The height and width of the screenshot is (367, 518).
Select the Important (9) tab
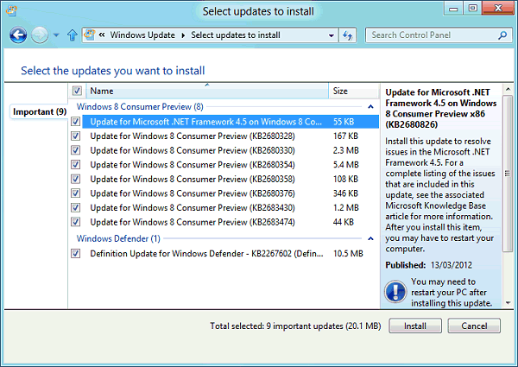pos(40,111)
